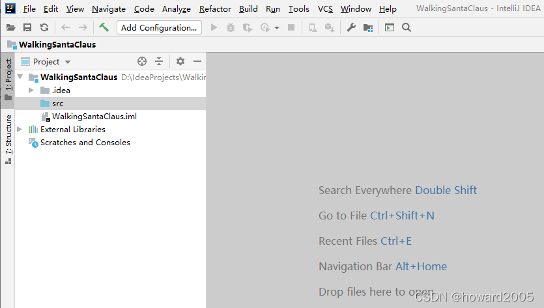
Task: Click the Double Shift shortcut text
Action: (x=446, y=190)
